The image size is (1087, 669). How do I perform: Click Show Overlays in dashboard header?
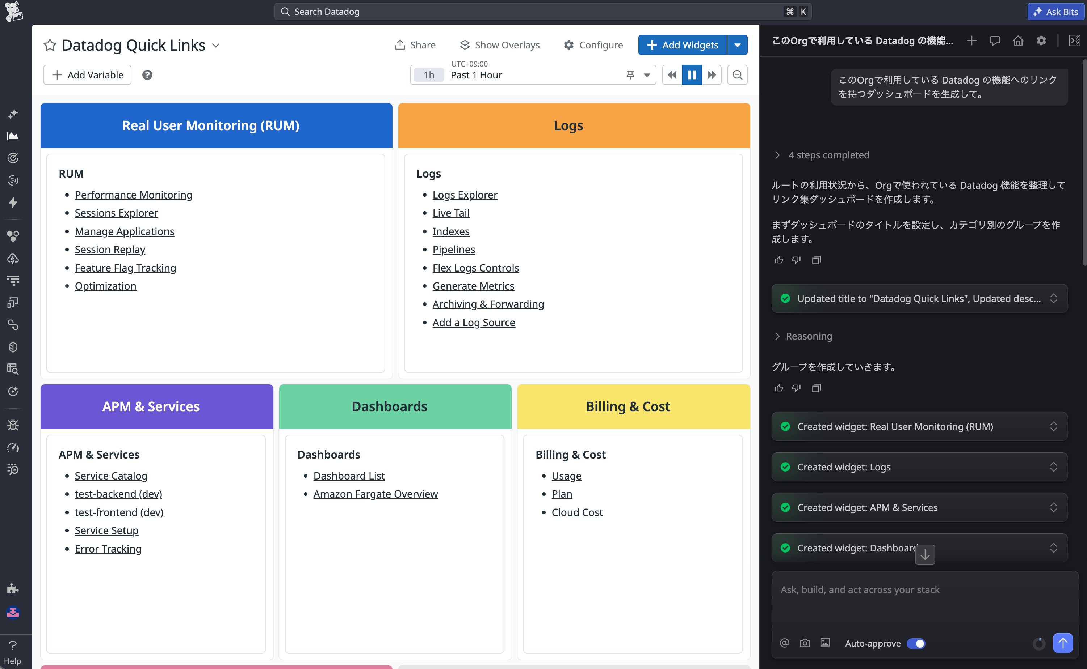[x=500, y=45]
